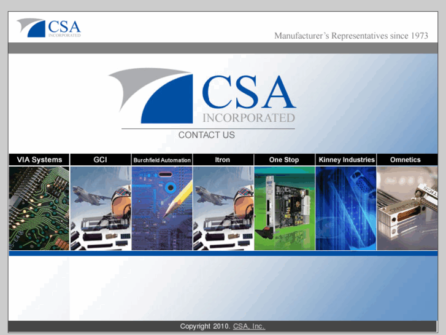
Task: Click the Copyright 2010 footer text
Action: pos(205,326)
